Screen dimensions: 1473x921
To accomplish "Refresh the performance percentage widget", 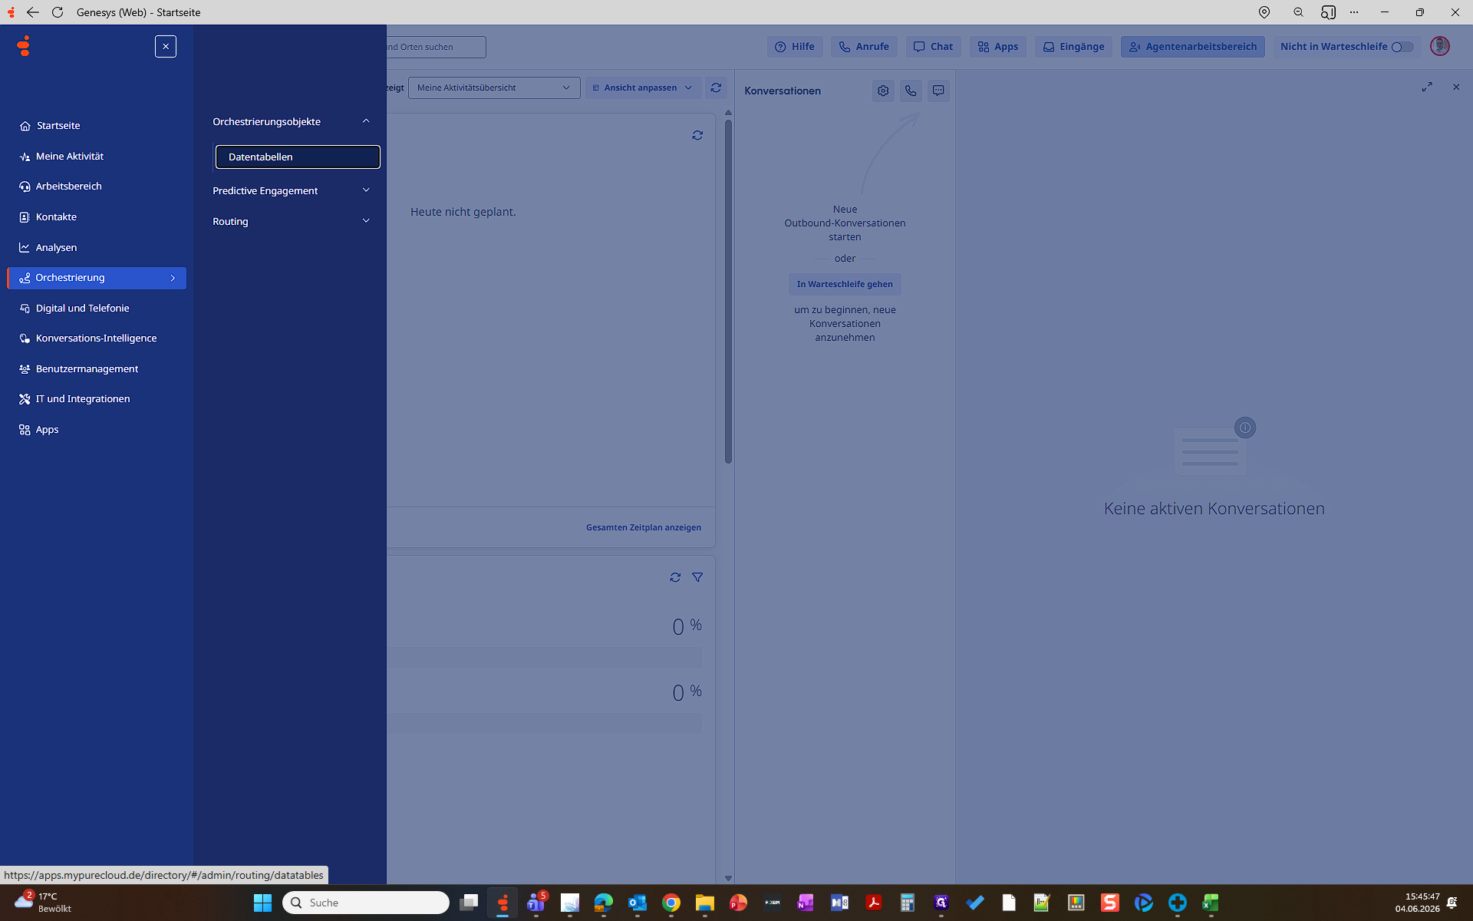I will tap(675, 577).
